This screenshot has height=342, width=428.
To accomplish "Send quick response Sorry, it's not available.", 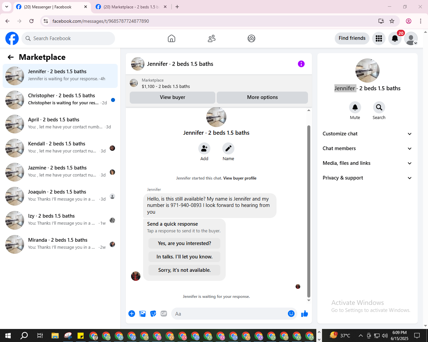I will pos(185,270).
